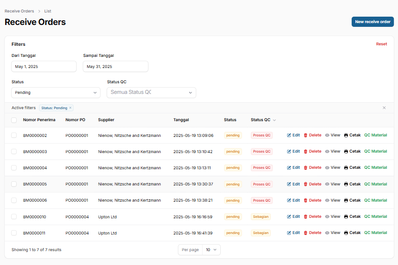Viewport: 398px width, 265px height.
Task: Click the Nomor Penerima column header
Action: [x=39, y=120]
